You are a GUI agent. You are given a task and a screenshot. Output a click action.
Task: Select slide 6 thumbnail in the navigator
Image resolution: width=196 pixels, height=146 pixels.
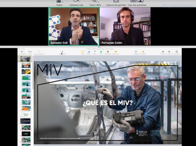[26, 90]
